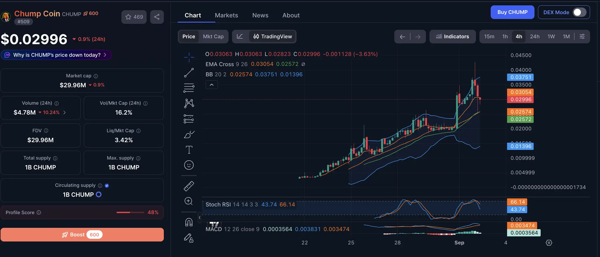Click the Profile Score progress bar
The image size is (600, 257).
click(x=130, y=213)
